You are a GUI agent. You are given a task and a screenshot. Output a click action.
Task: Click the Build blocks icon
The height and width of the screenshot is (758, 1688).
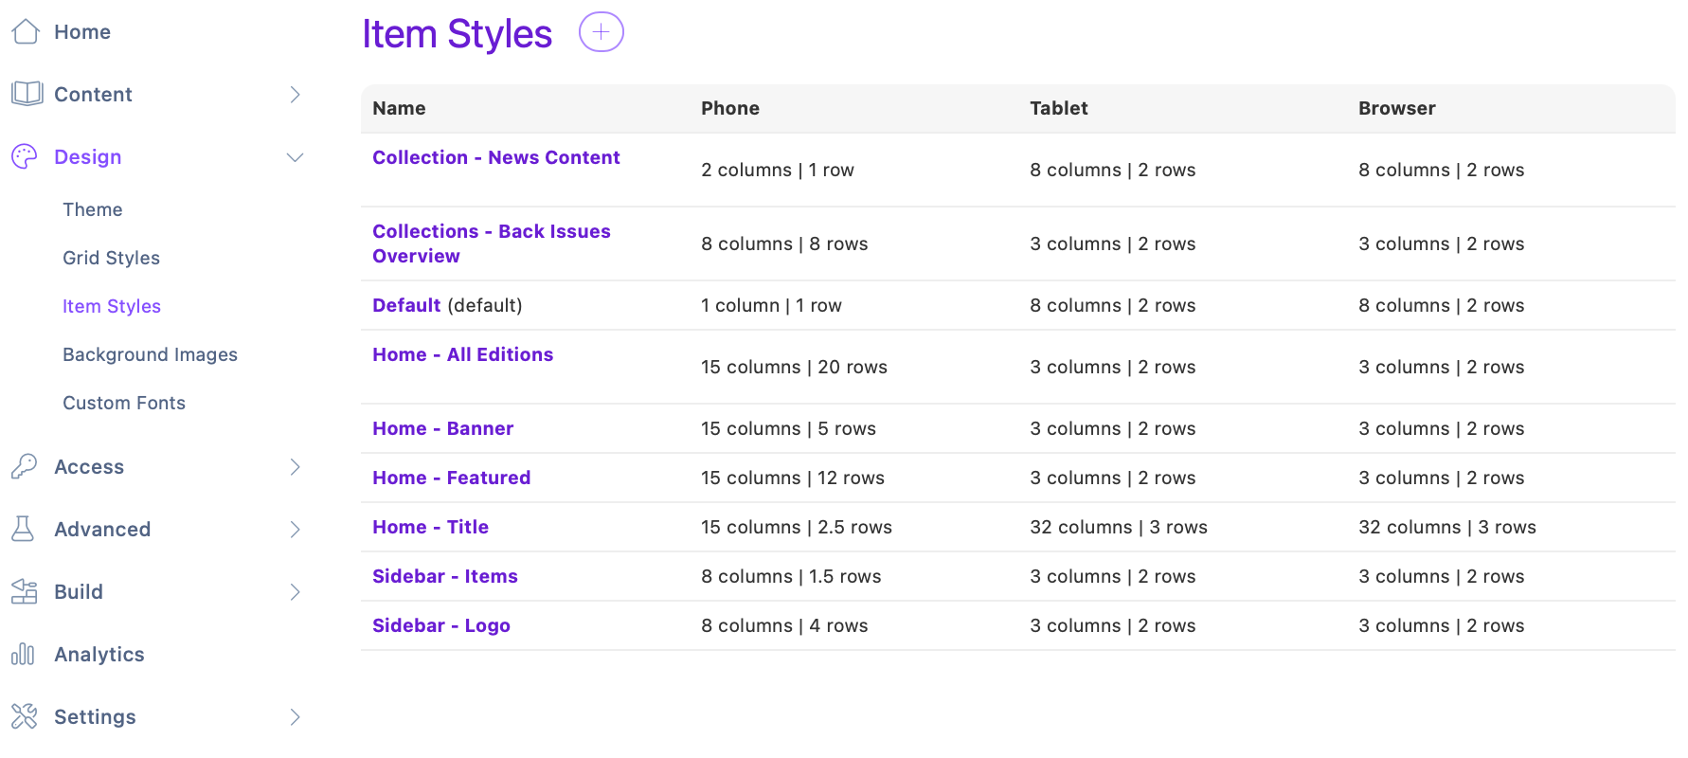point(25,591)
